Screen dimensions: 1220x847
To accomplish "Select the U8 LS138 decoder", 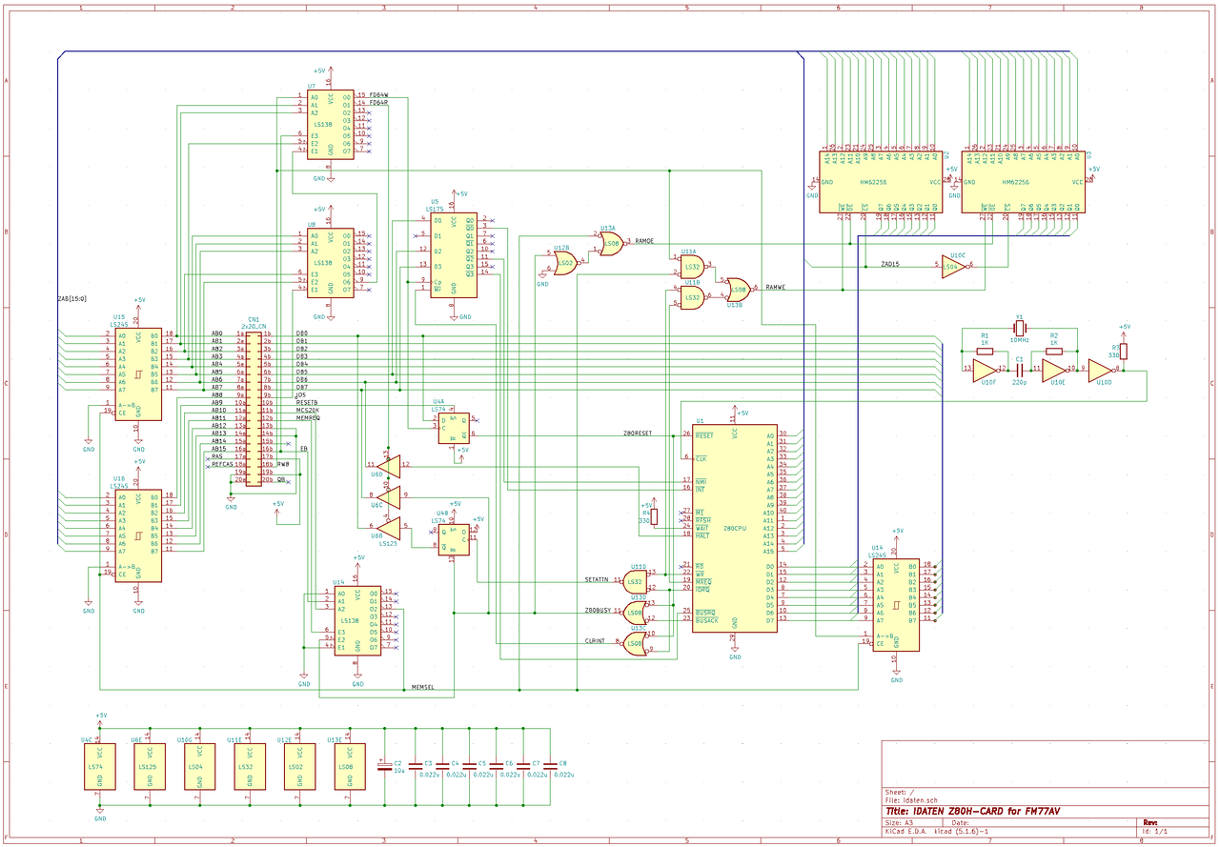I will (331, 262).
